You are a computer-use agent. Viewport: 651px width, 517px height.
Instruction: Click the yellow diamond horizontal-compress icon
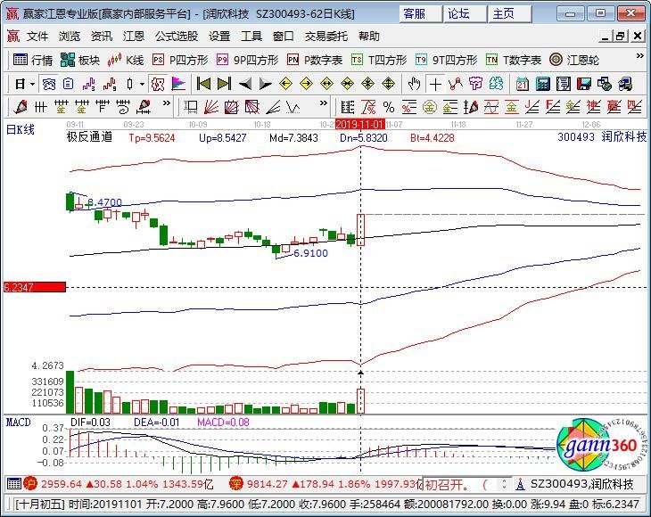coord(348,84)
